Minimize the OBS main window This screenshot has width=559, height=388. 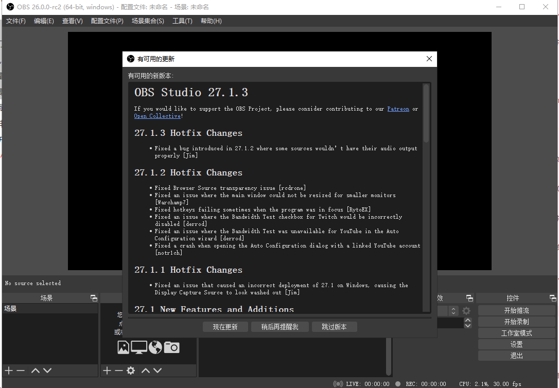499,7
